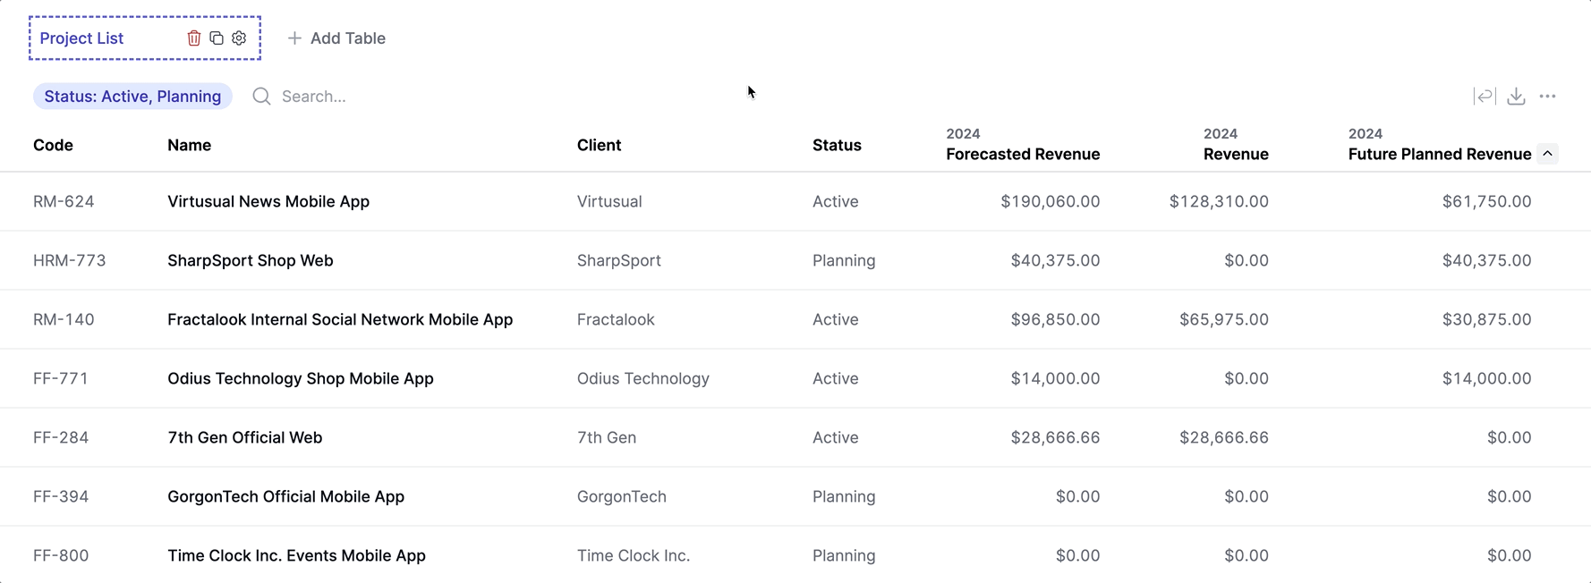The width and height of the screenshot is (1591, 583).
Task: Open GorgonTech Official Mobile App project
Action: [285, 496]
